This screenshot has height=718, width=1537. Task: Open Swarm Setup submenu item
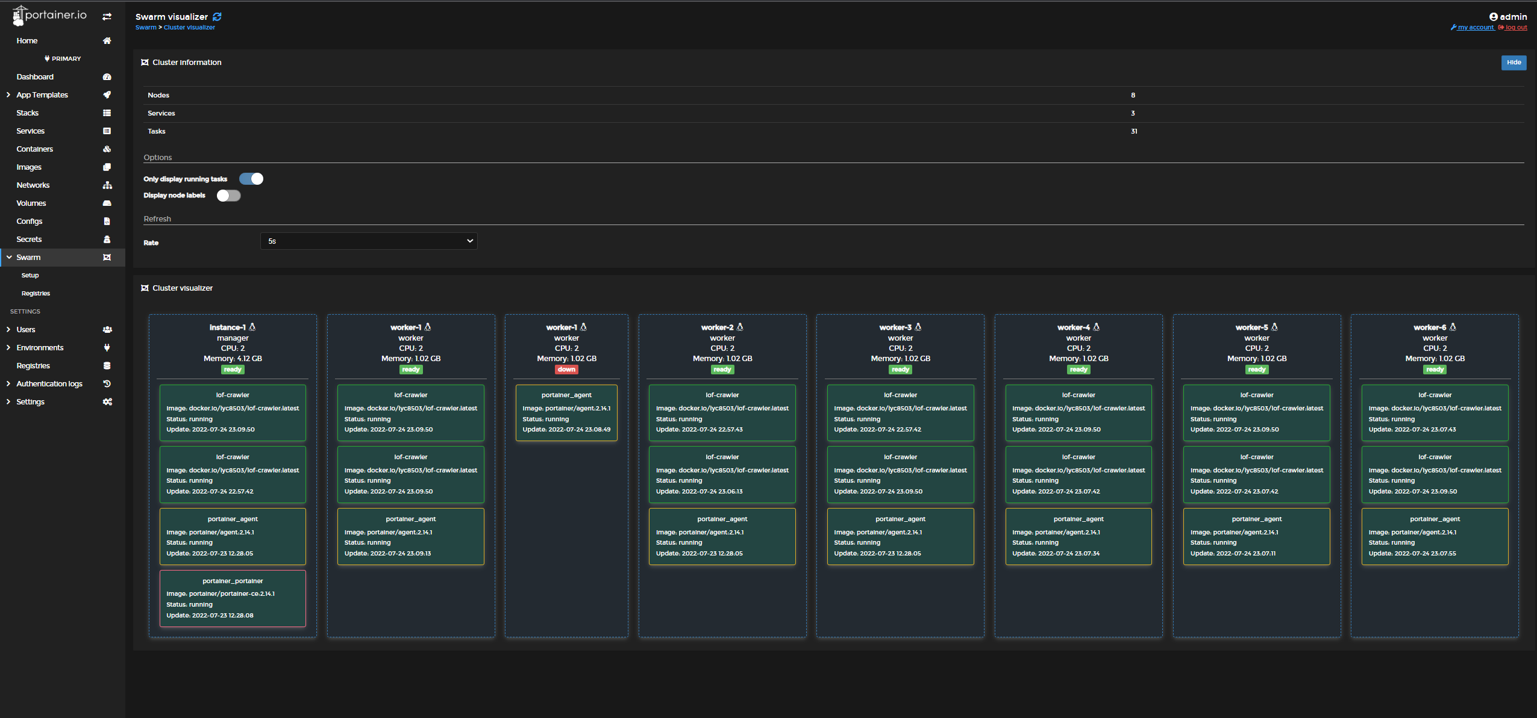30,276
